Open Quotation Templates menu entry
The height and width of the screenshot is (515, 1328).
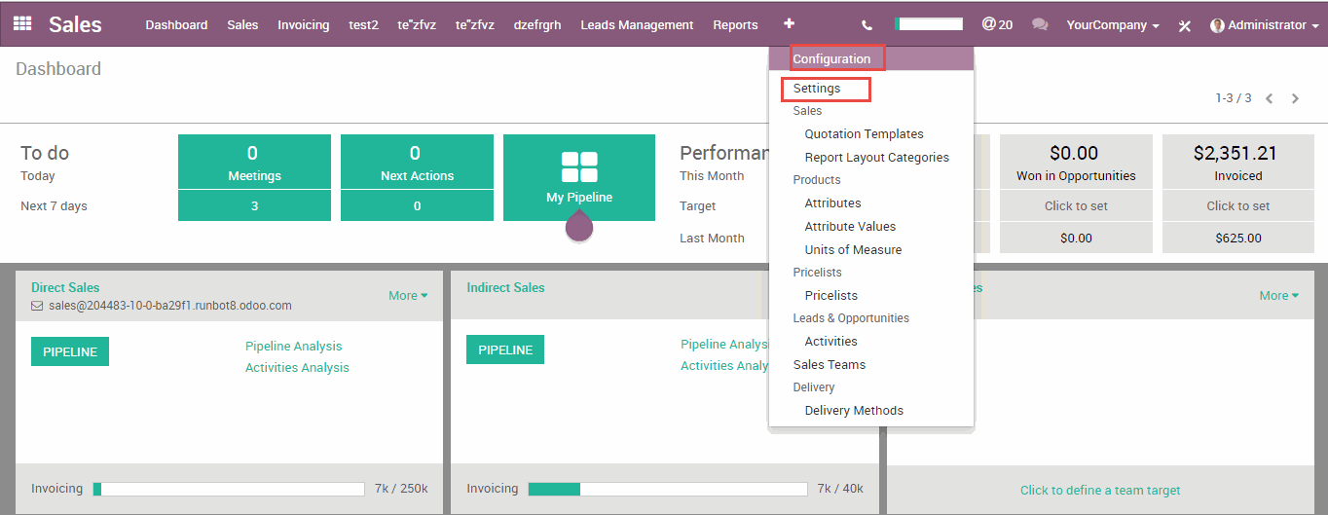point(864,134)
